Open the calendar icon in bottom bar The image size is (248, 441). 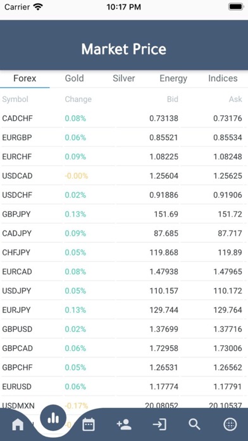pyautogui.click(x=89, y=424)
